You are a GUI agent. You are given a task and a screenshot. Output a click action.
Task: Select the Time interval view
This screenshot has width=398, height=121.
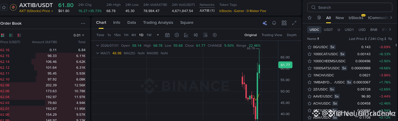(100, 35)
